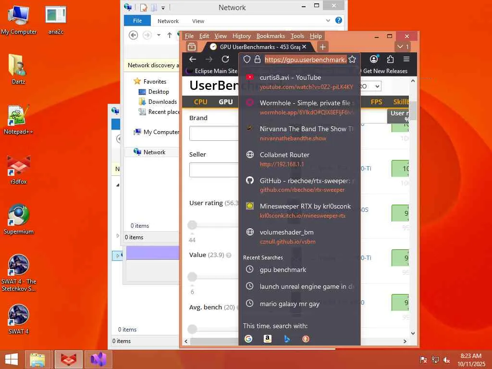Click the site security padlock icon
The height and width of the screenshot is (369, 492).
pyautogui.click(x=258, y=59)
